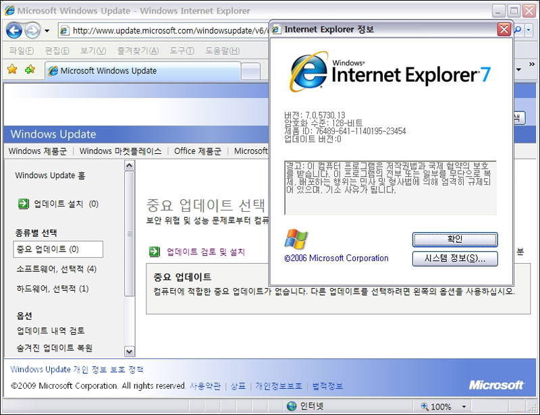Open 숨겨진 업데이트 복원 option
This screenshot has height=415, width=540.
pos(55,348)
